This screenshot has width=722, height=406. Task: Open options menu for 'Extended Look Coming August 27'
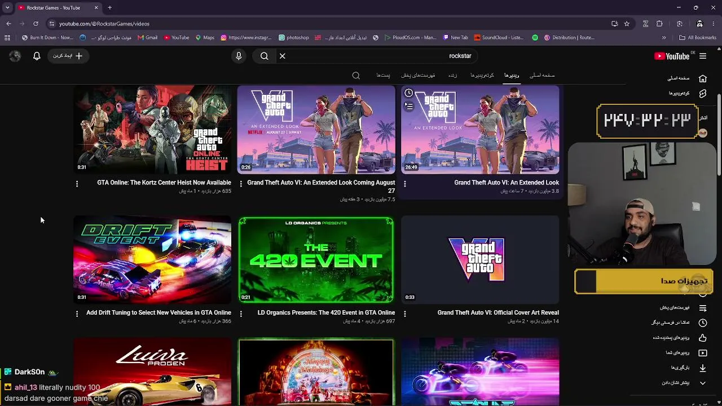[241, 184]
